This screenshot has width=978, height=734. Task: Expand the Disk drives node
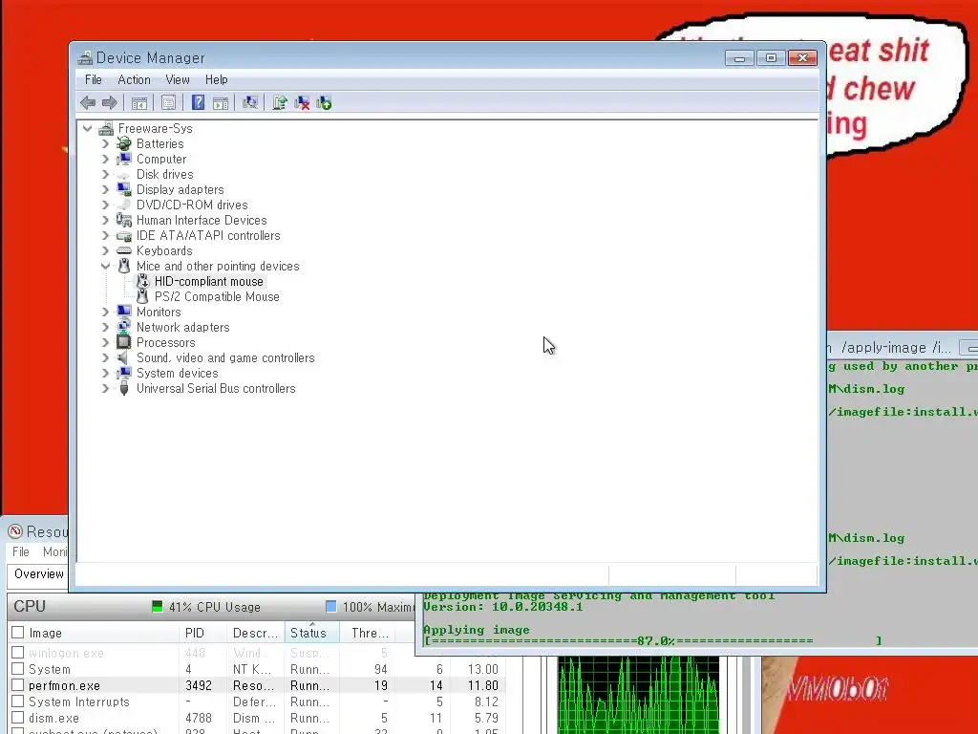click(x=105, y=174)
